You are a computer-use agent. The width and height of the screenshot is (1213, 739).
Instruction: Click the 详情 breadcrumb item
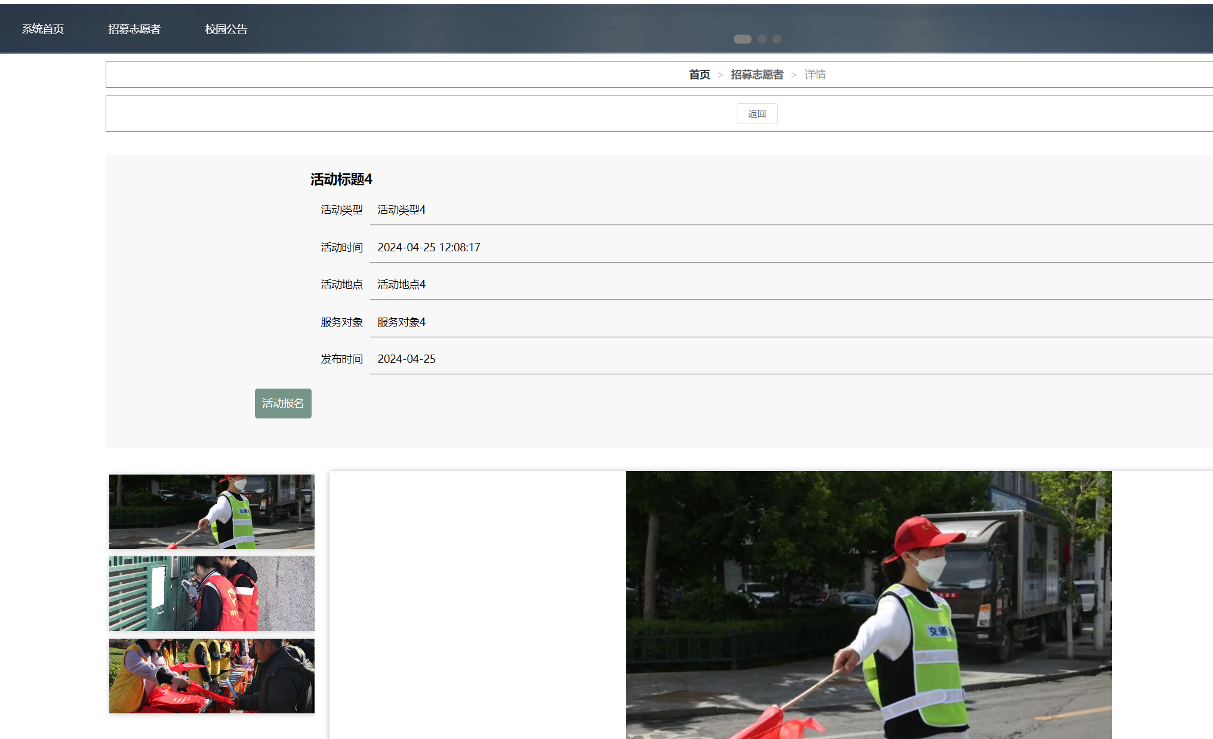coord(815,75)
